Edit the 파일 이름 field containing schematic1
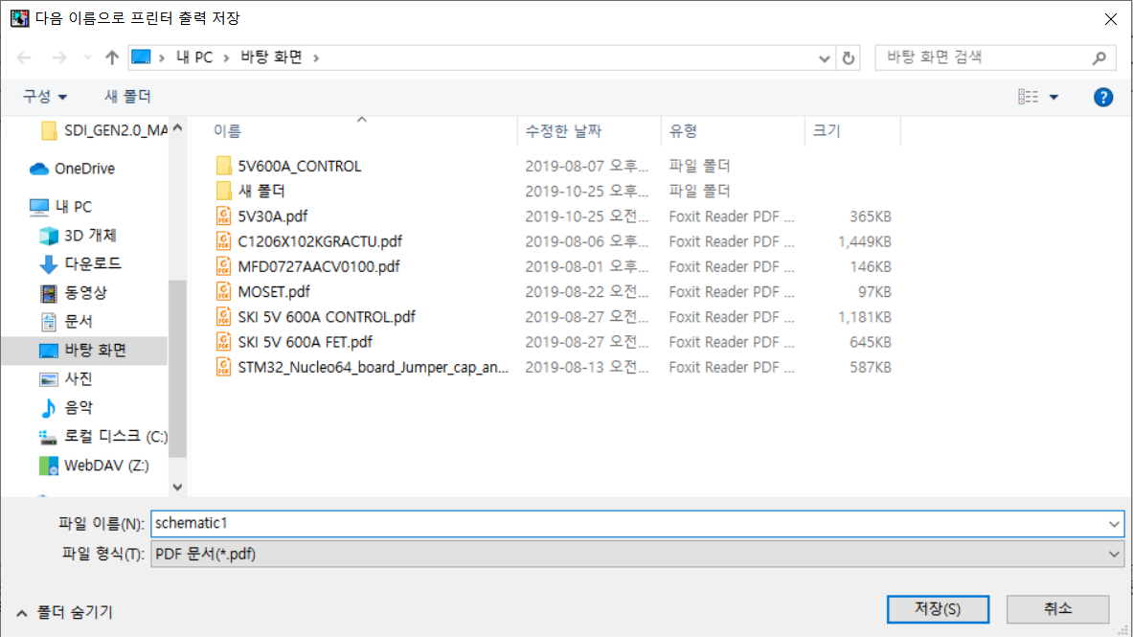The image size is (1133, 637). (637, 523)
